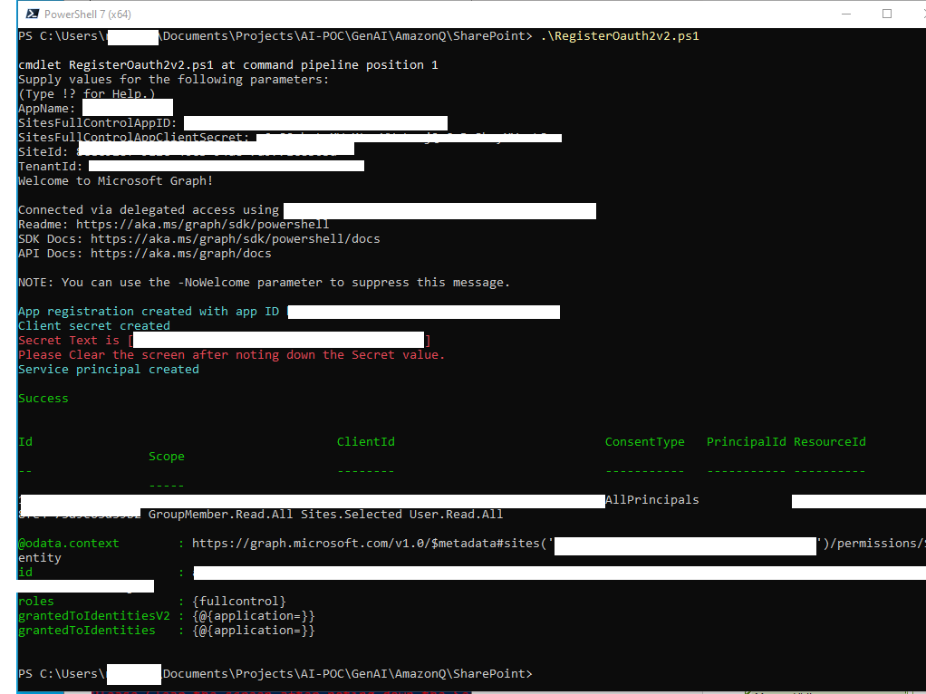Click the 'Sites.Selected' scope value
The width and height of the screenshot is (926, 694).
tap(352, 515)
